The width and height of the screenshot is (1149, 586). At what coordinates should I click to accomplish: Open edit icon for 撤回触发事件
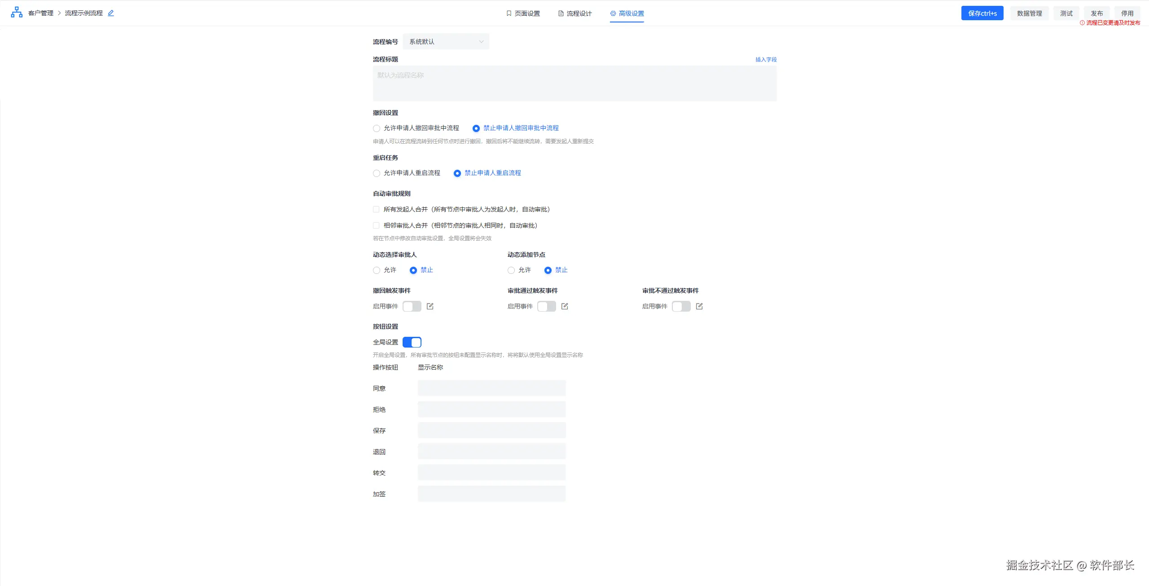pos(430,306)
